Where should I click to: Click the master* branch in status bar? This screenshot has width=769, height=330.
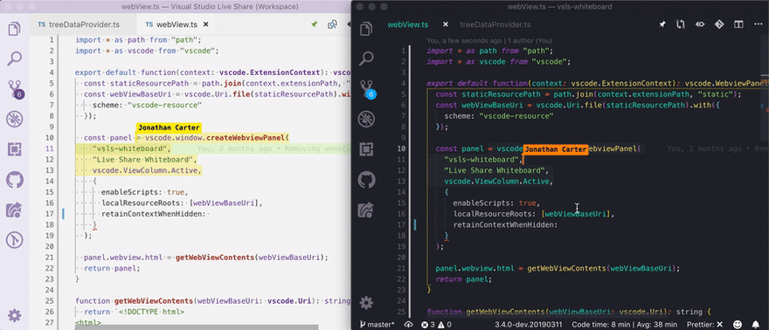click(x=377, y=324)
